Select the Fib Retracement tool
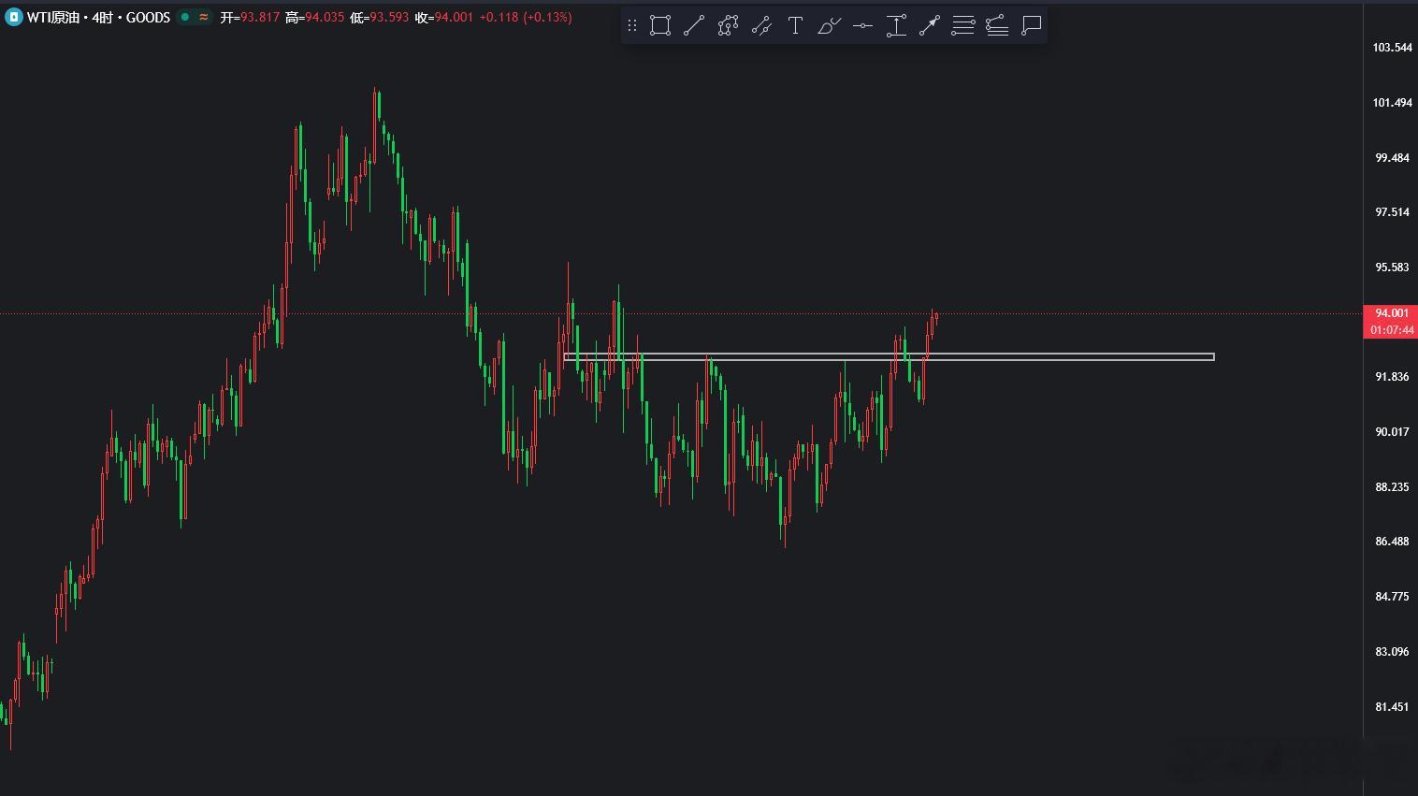Viewport: 1418px width, 796px height. click(963, 26)
